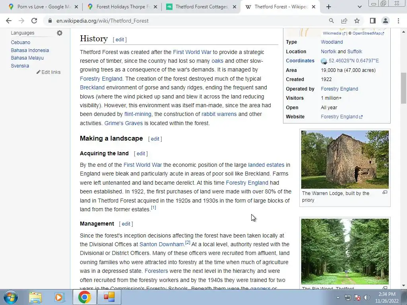Open the colorful blocks taskbar app
The height and width of the screenshot is (305, 407).
tap(109, 297)
